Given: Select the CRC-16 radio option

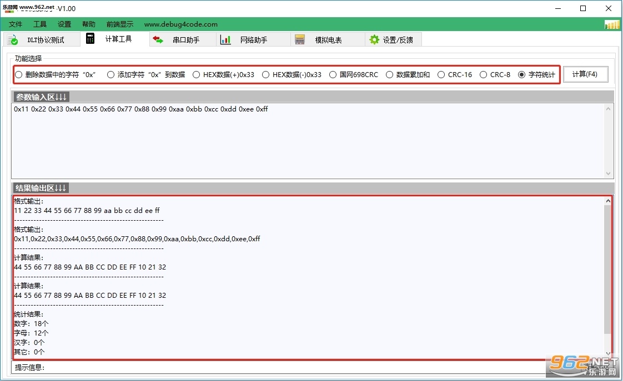Looking at the screenshot, I should [x=455, y=75].
